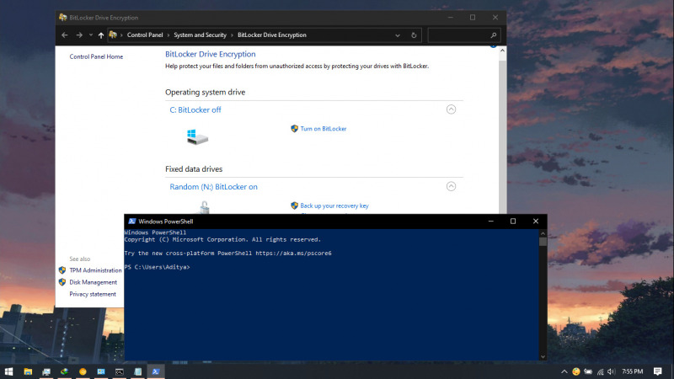Open the Action Center notifications icon
The width and height of the screenshot is (674, 379).
(658, 371)
